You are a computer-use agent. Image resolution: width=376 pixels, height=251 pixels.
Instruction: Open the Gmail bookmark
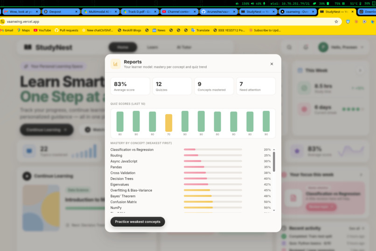[x=7, y=30]
